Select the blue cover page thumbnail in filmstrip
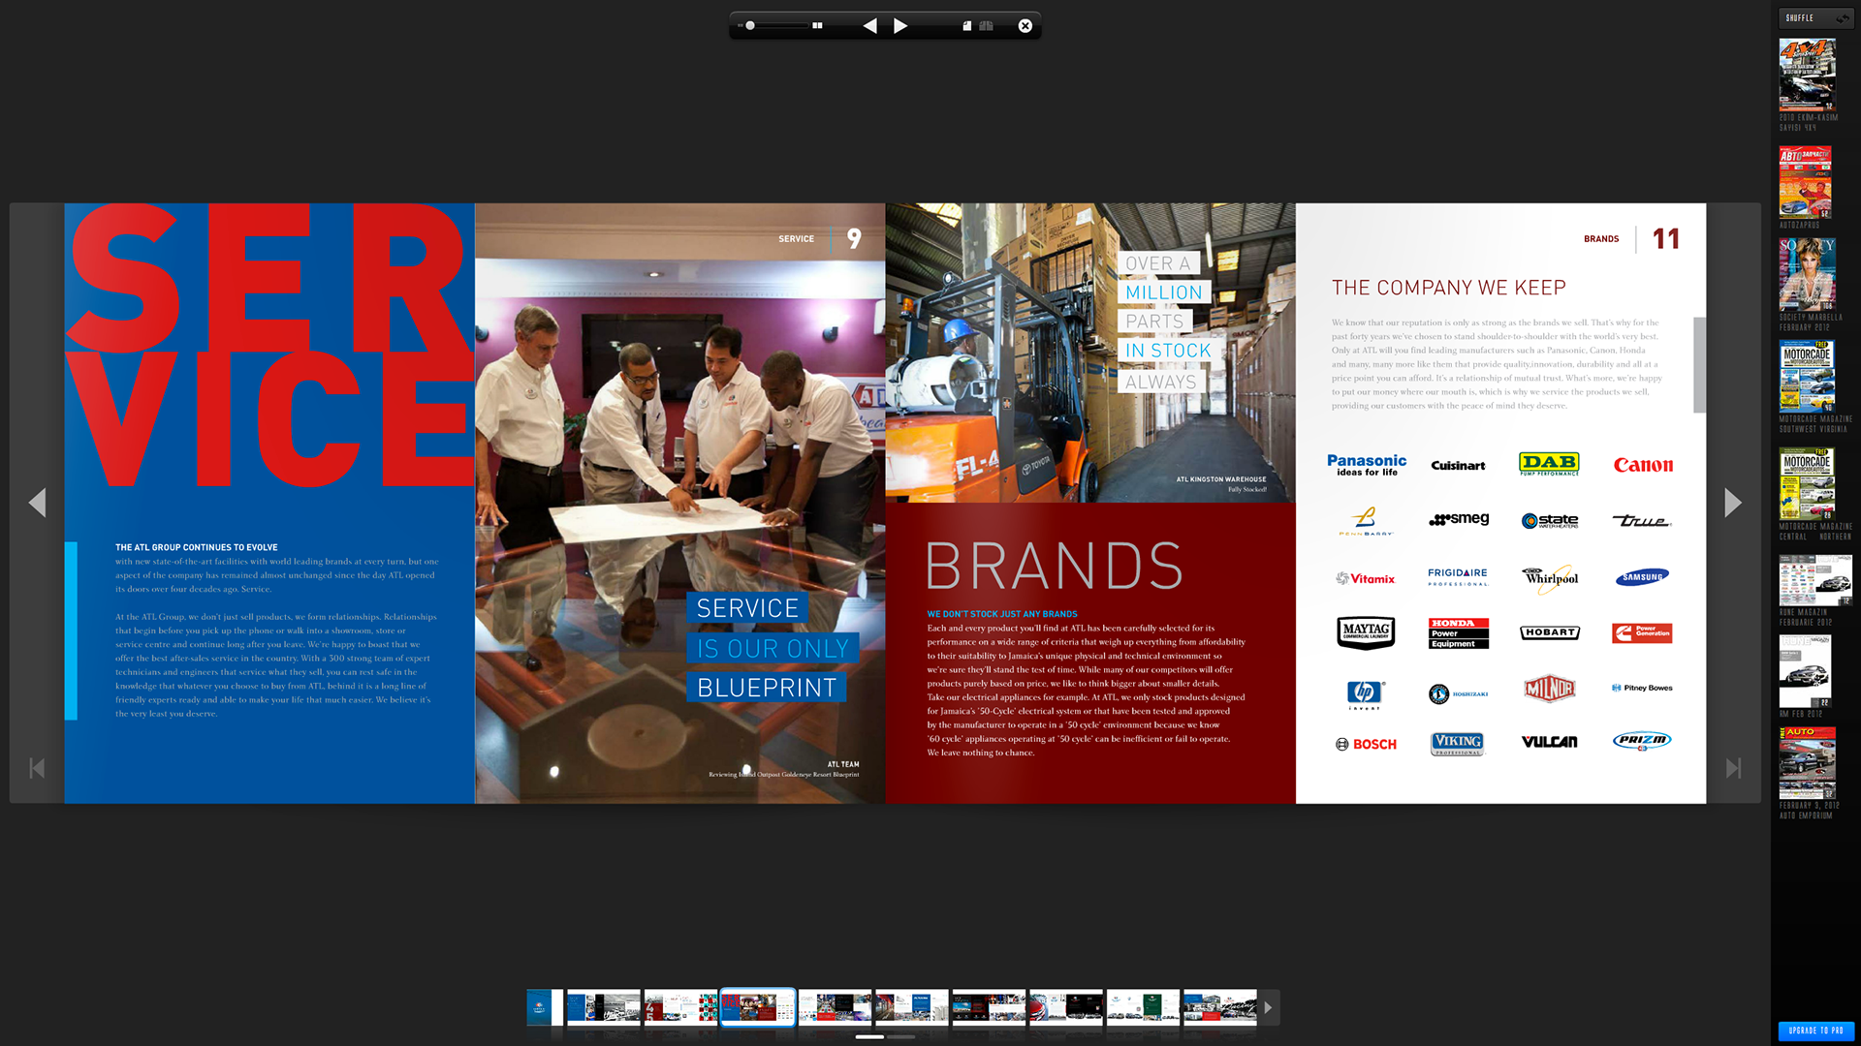Image resolution: width=1861 pixels, height=1046 pixels. 545,1007
